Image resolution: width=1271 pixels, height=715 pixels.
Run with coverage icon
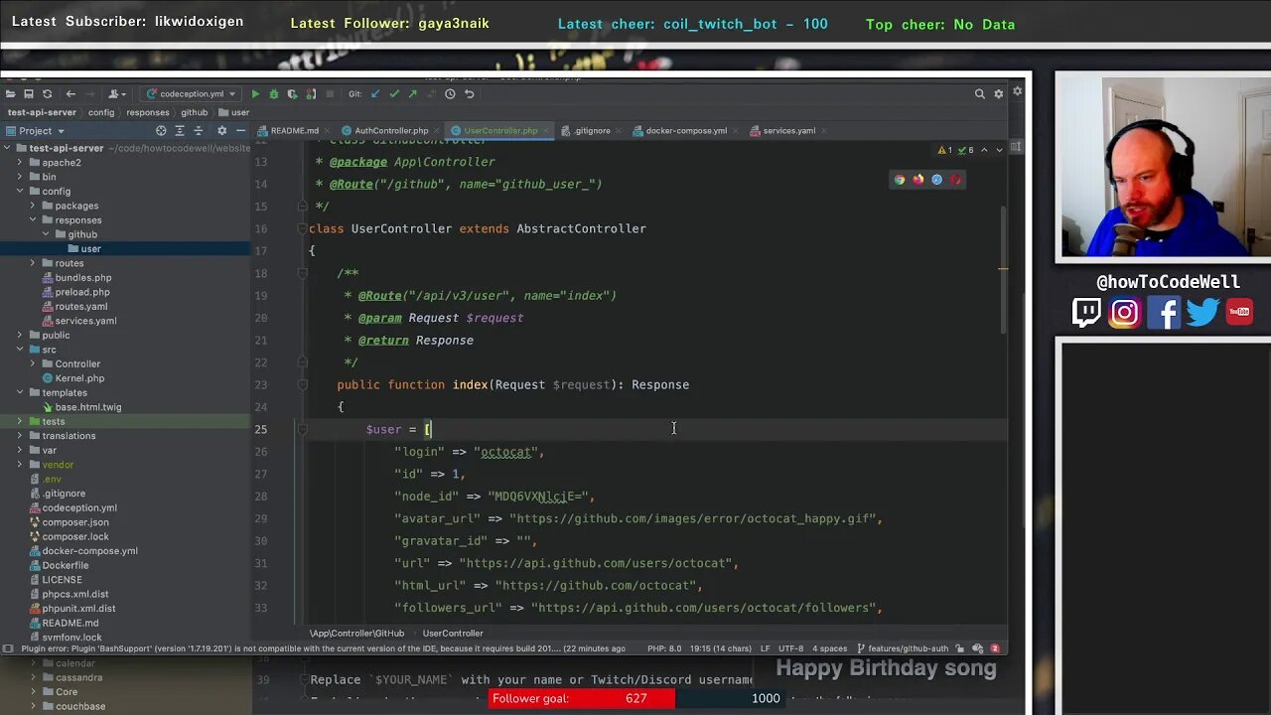(292, 93)
